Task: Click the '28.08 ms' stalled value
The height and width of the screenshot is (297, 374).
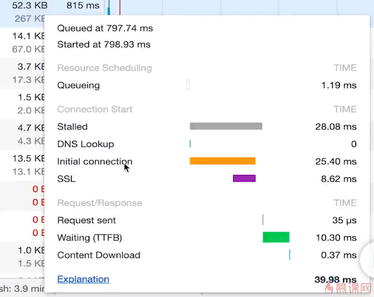Action: coord(336,126)
